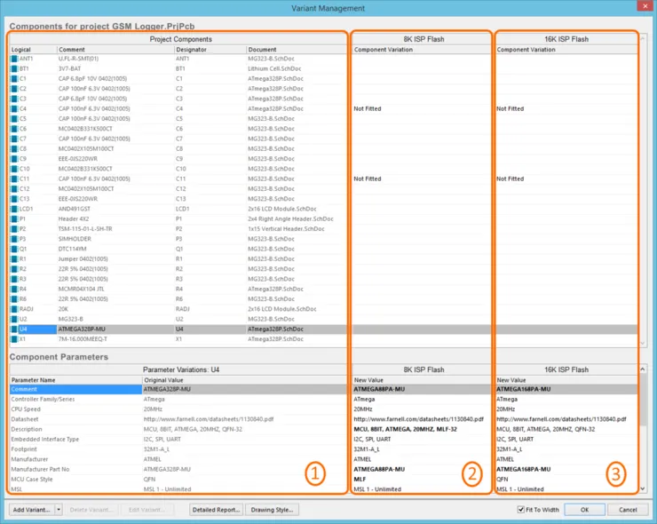Click the Edit Variant button

tap(146, 510)
